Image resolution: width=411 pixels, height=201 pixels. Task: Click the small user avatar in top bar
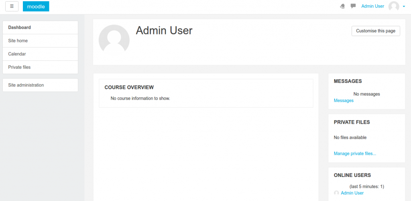pos(394,6)
